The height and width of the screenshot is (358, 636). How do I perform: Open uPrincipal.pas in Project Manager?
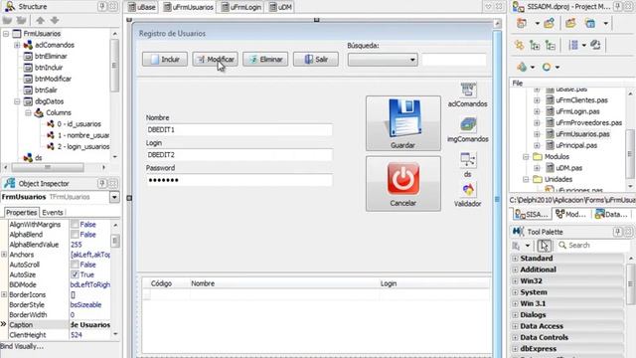[x=576, y=145]
